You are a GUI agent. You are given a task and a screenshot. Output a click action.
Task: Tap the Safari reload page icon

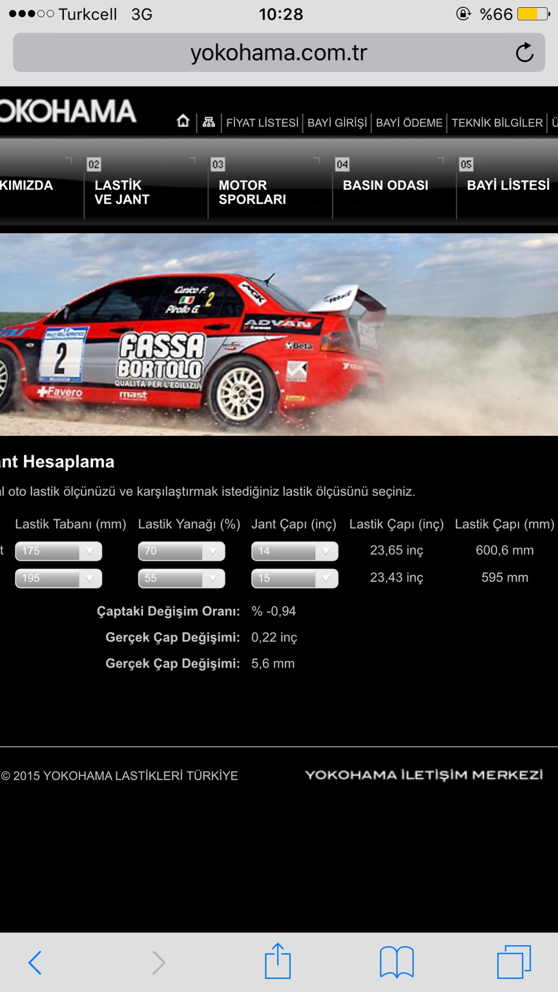524,52
